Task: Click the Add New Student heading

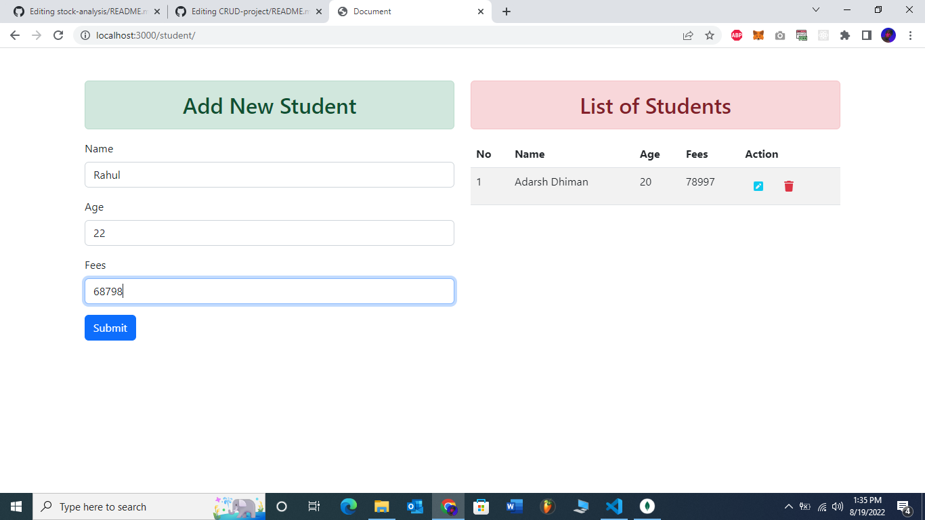Action: [x=270, y=106]
